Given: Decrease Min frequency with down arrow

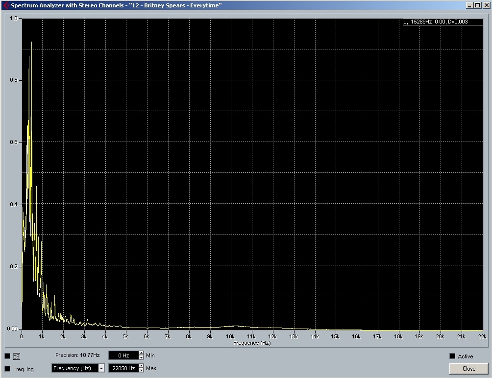Looking at the screenshot, I should tap(141, 357).
